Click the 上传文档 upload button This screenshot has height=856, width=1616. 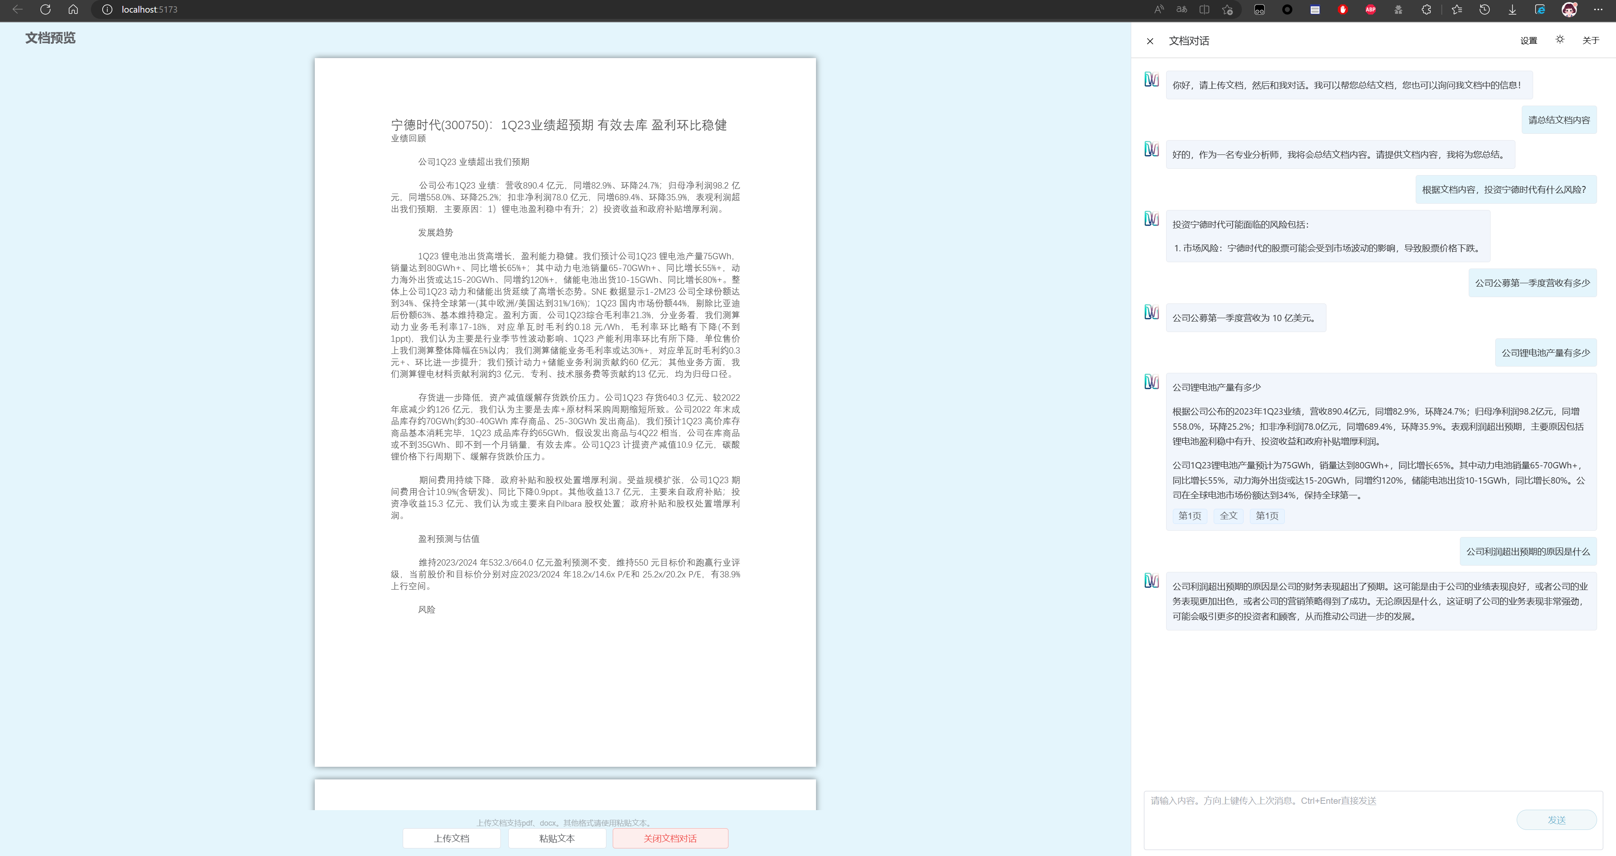tap(451, 838)
